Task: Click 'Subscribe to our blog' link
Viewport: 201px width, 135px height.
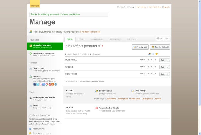Action: click(42, 133)
